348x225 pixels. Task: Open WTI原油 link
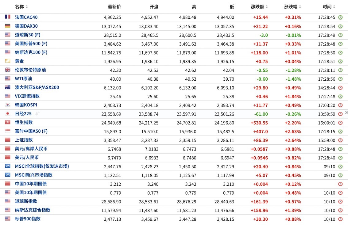pyautogui.click(x=24, y=79)
